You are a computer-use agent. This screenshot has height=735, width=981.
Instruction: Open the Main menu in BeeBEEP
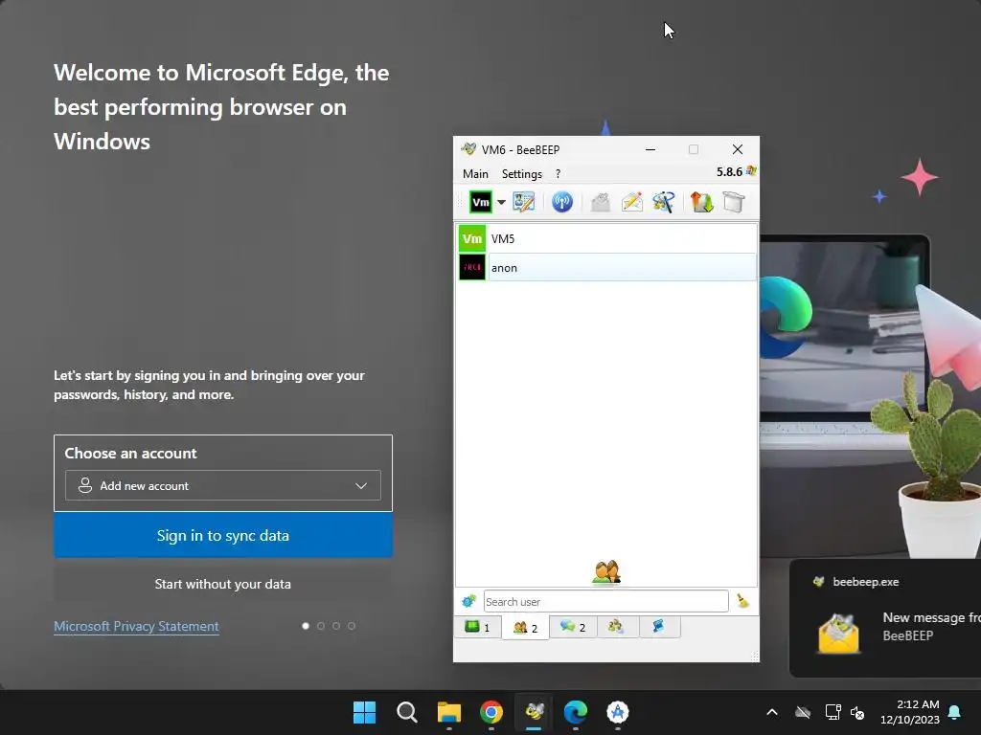(475, 174)
